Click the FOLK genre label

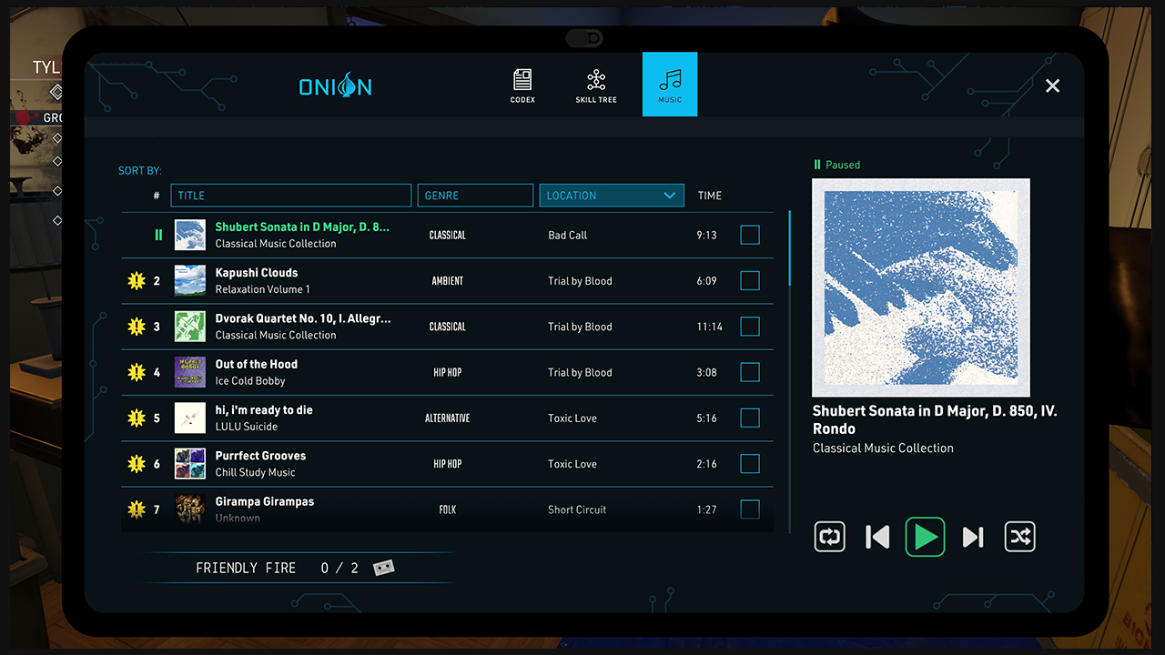point(448,509)
